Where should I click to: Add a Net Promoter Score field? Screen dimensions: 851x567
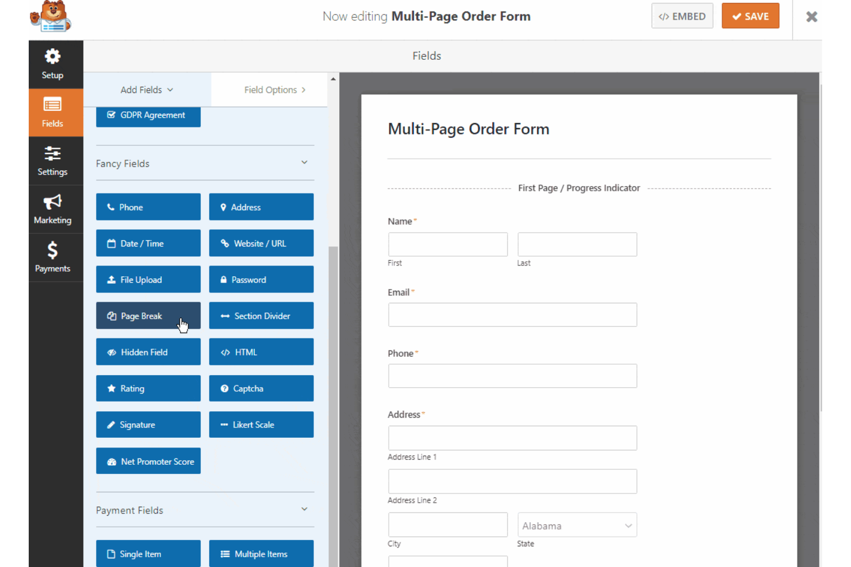pyautogui.click(x=148, y=461)
